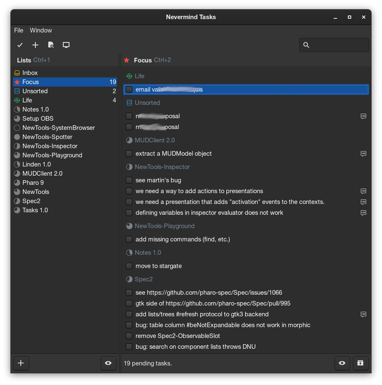
Task: Click the red star icon in Focus header
Action: click(x=127, y=60)
